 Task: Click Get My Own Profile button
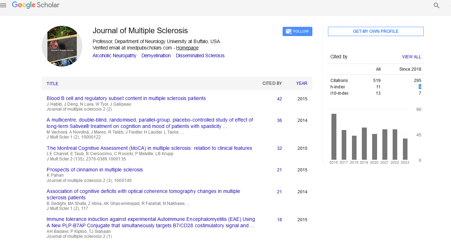tap(376, 31)
